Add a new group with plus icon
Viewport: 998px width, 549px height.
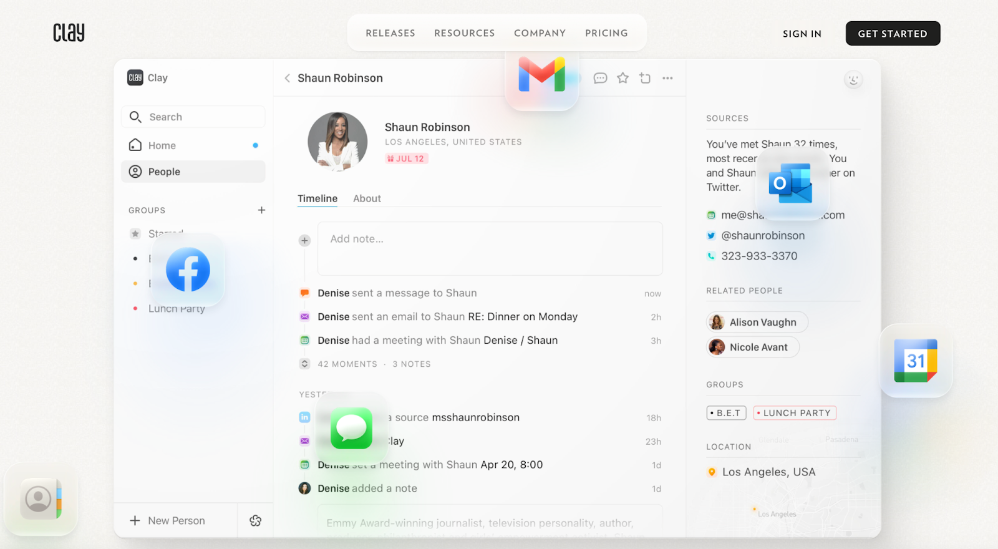coord(261,210)
